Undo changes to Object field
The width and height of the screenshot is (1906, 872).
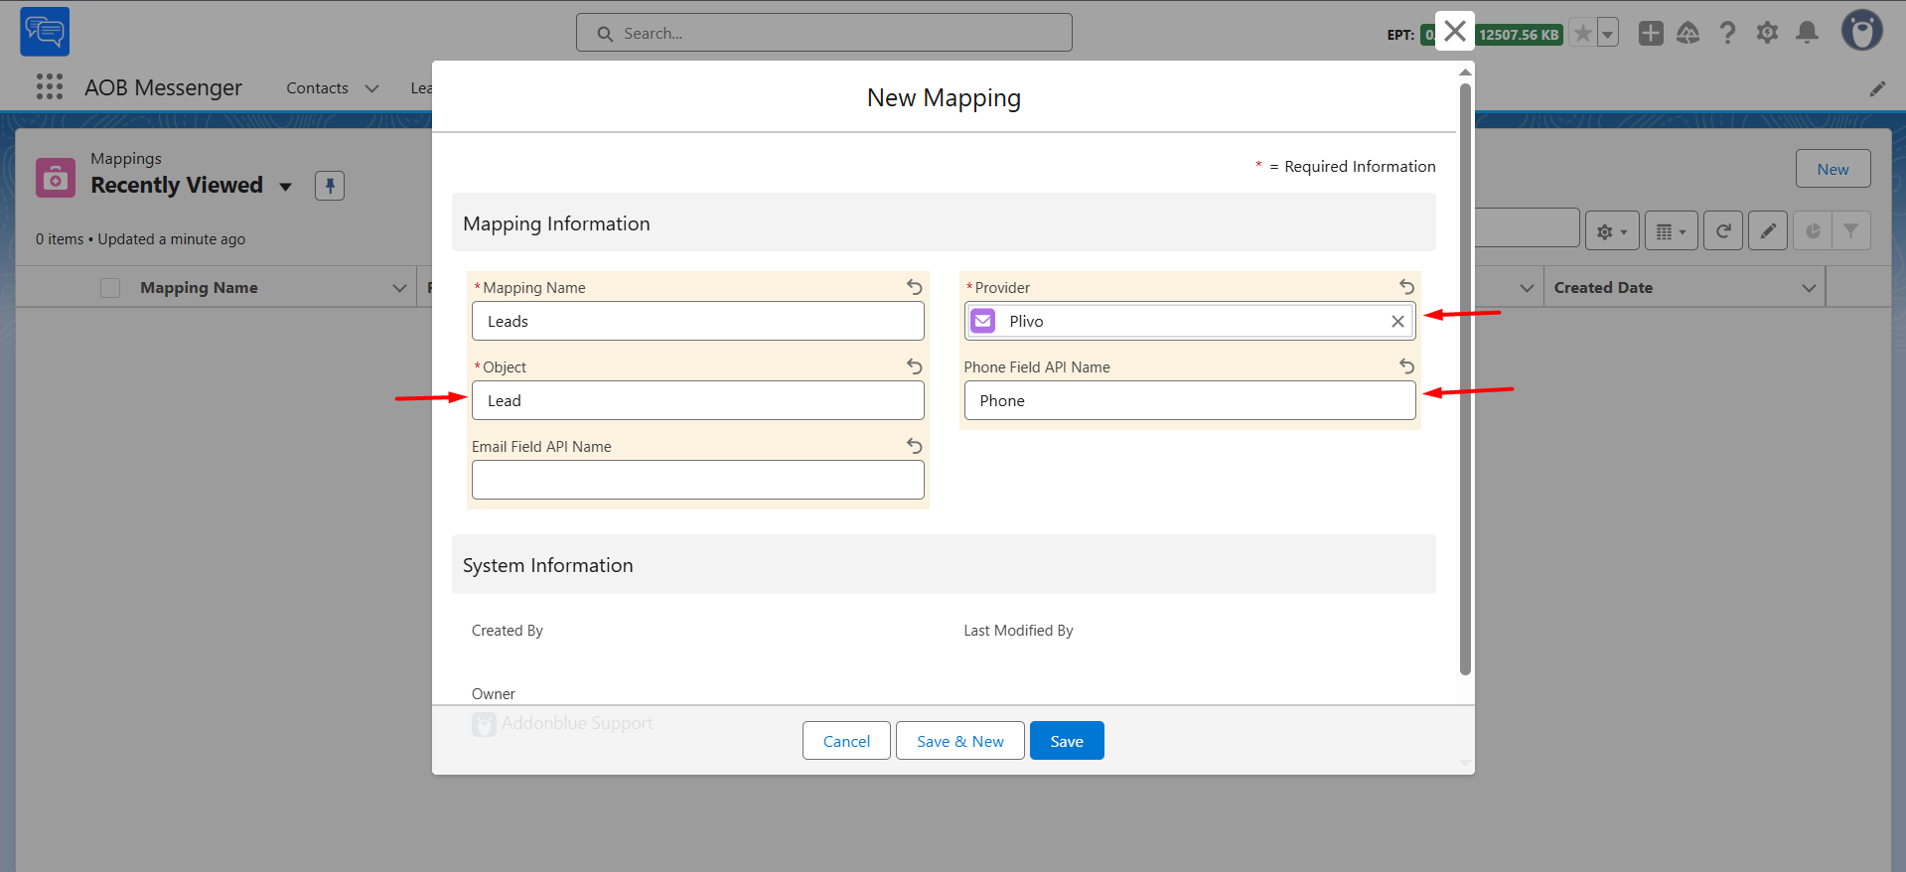(915, 366)
